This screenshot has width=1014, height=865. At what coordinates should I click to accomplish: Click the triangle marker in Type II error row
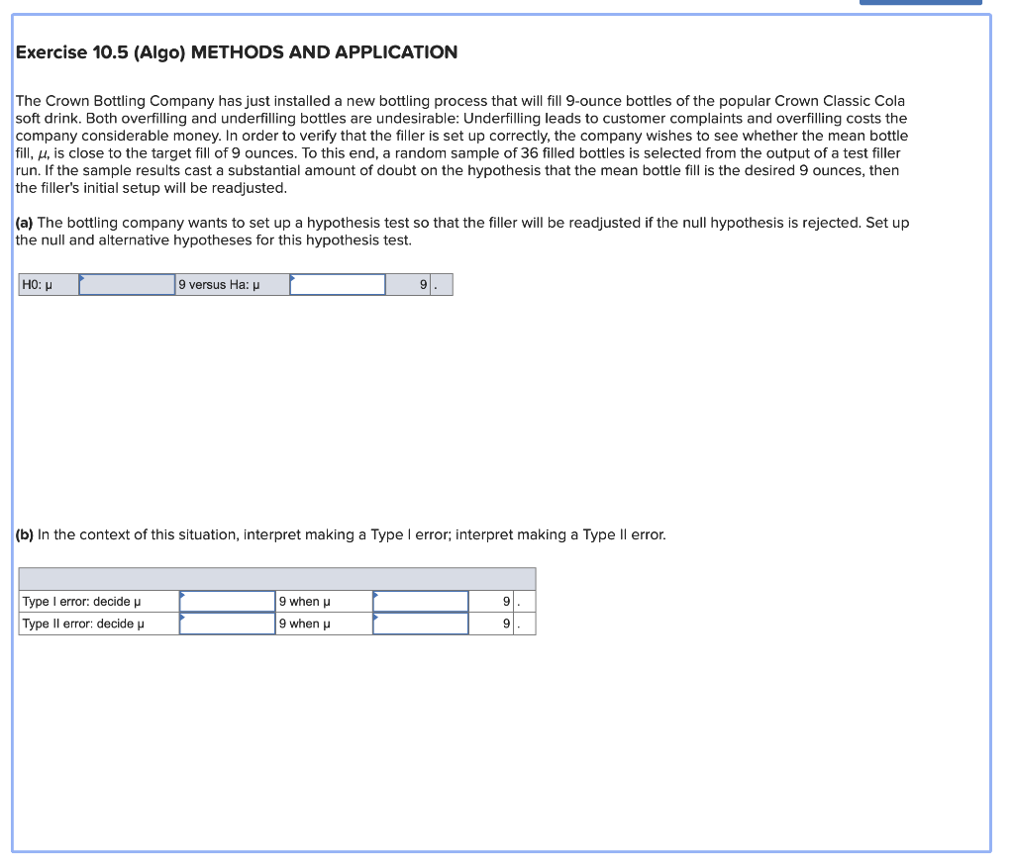click(x=181, y=619)
